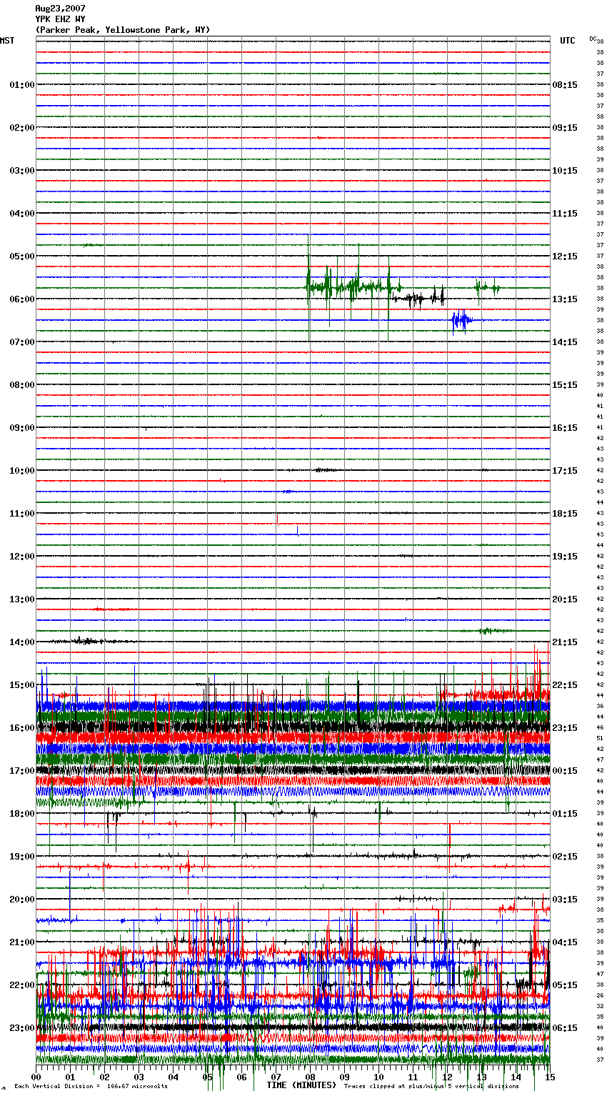Click the '06:15' UTC time label
The image size is (607, 1096).
565,1028
